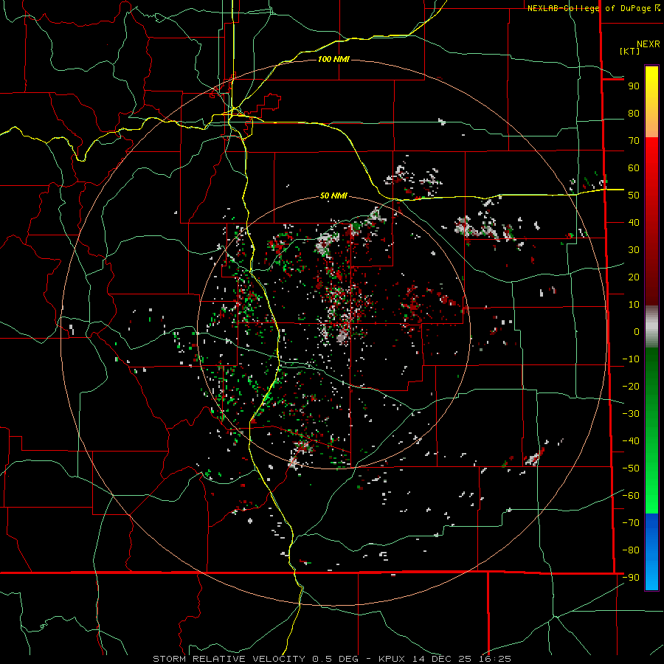Click the Storm Relative Velocity footer caption
Viewport: 664px width, 664px height.
tap(331, 659)
